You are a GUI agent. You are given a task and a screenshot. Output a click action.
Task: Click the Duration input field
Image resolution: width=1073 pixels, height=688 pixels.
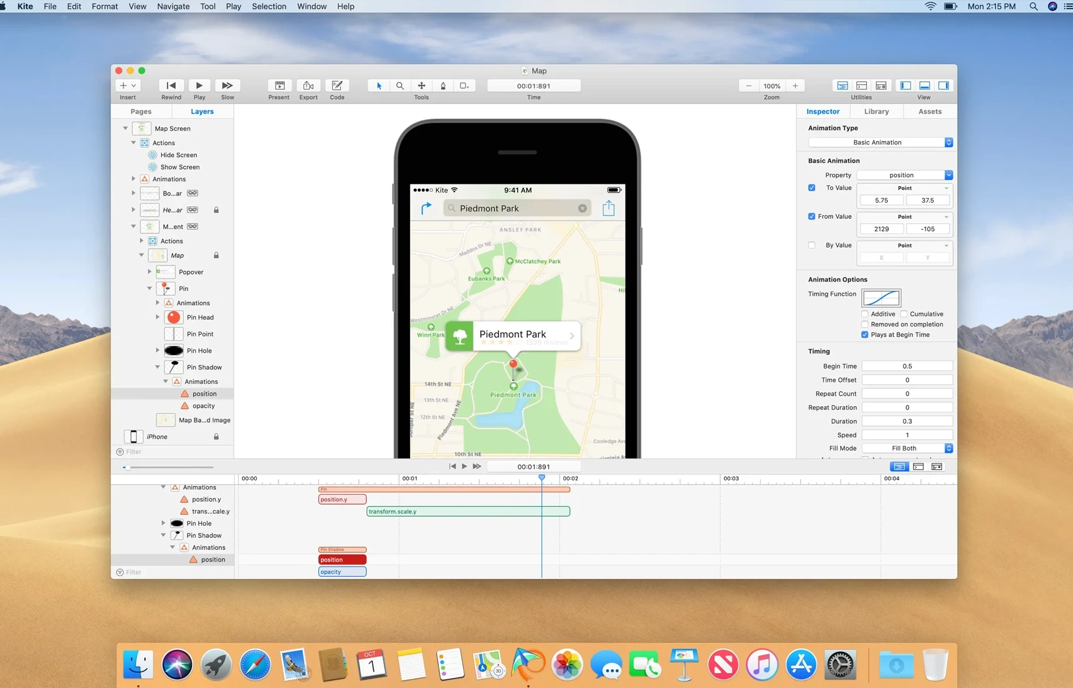(x=907, y=421)
